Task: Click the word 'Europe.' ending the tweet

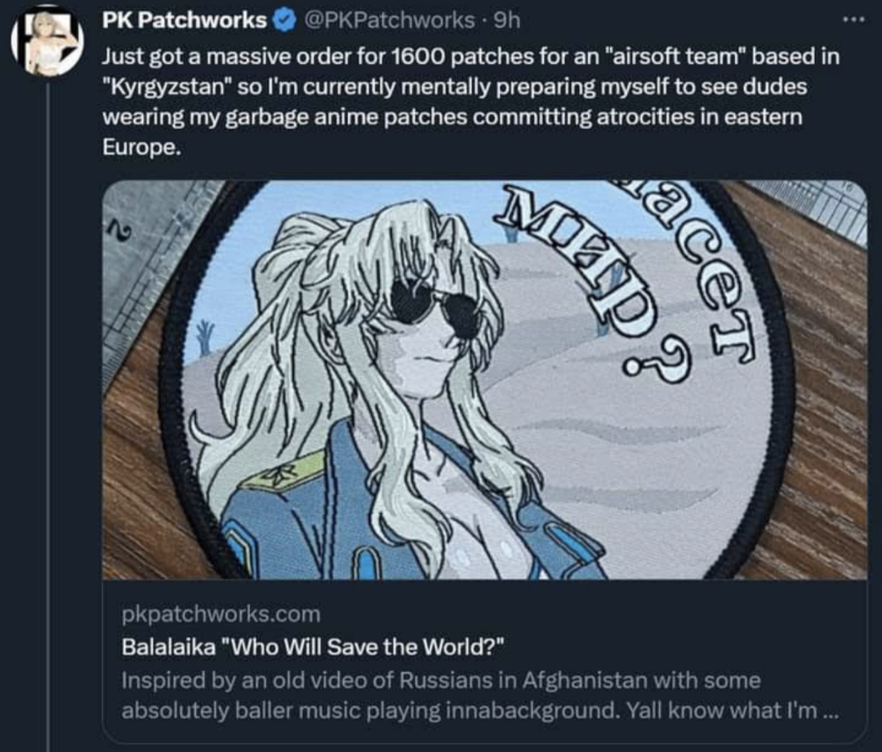Action: coord(142,147)
